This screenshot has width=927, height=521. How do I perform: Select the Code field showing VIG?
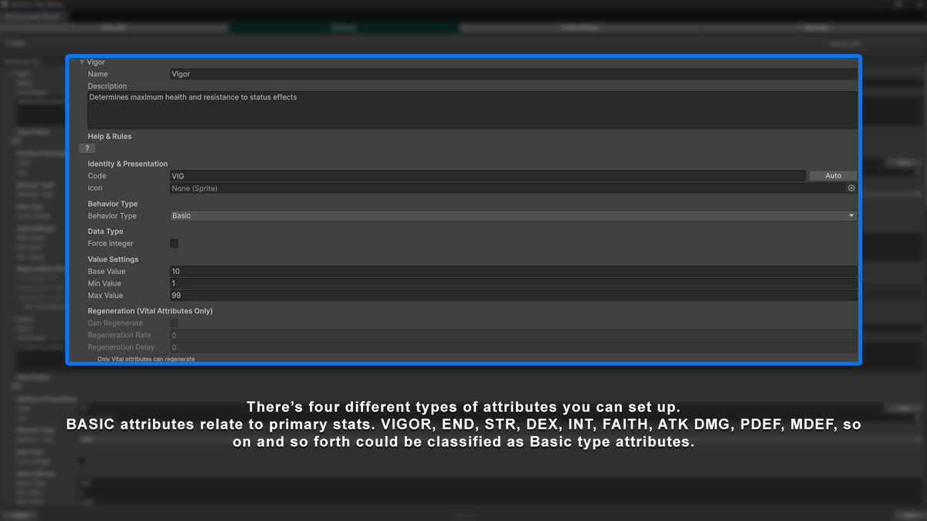tap(487, 175)
